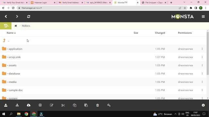Sort files by Name column
This screenshot has height=117, width=209.
click(x=11, y=33)
